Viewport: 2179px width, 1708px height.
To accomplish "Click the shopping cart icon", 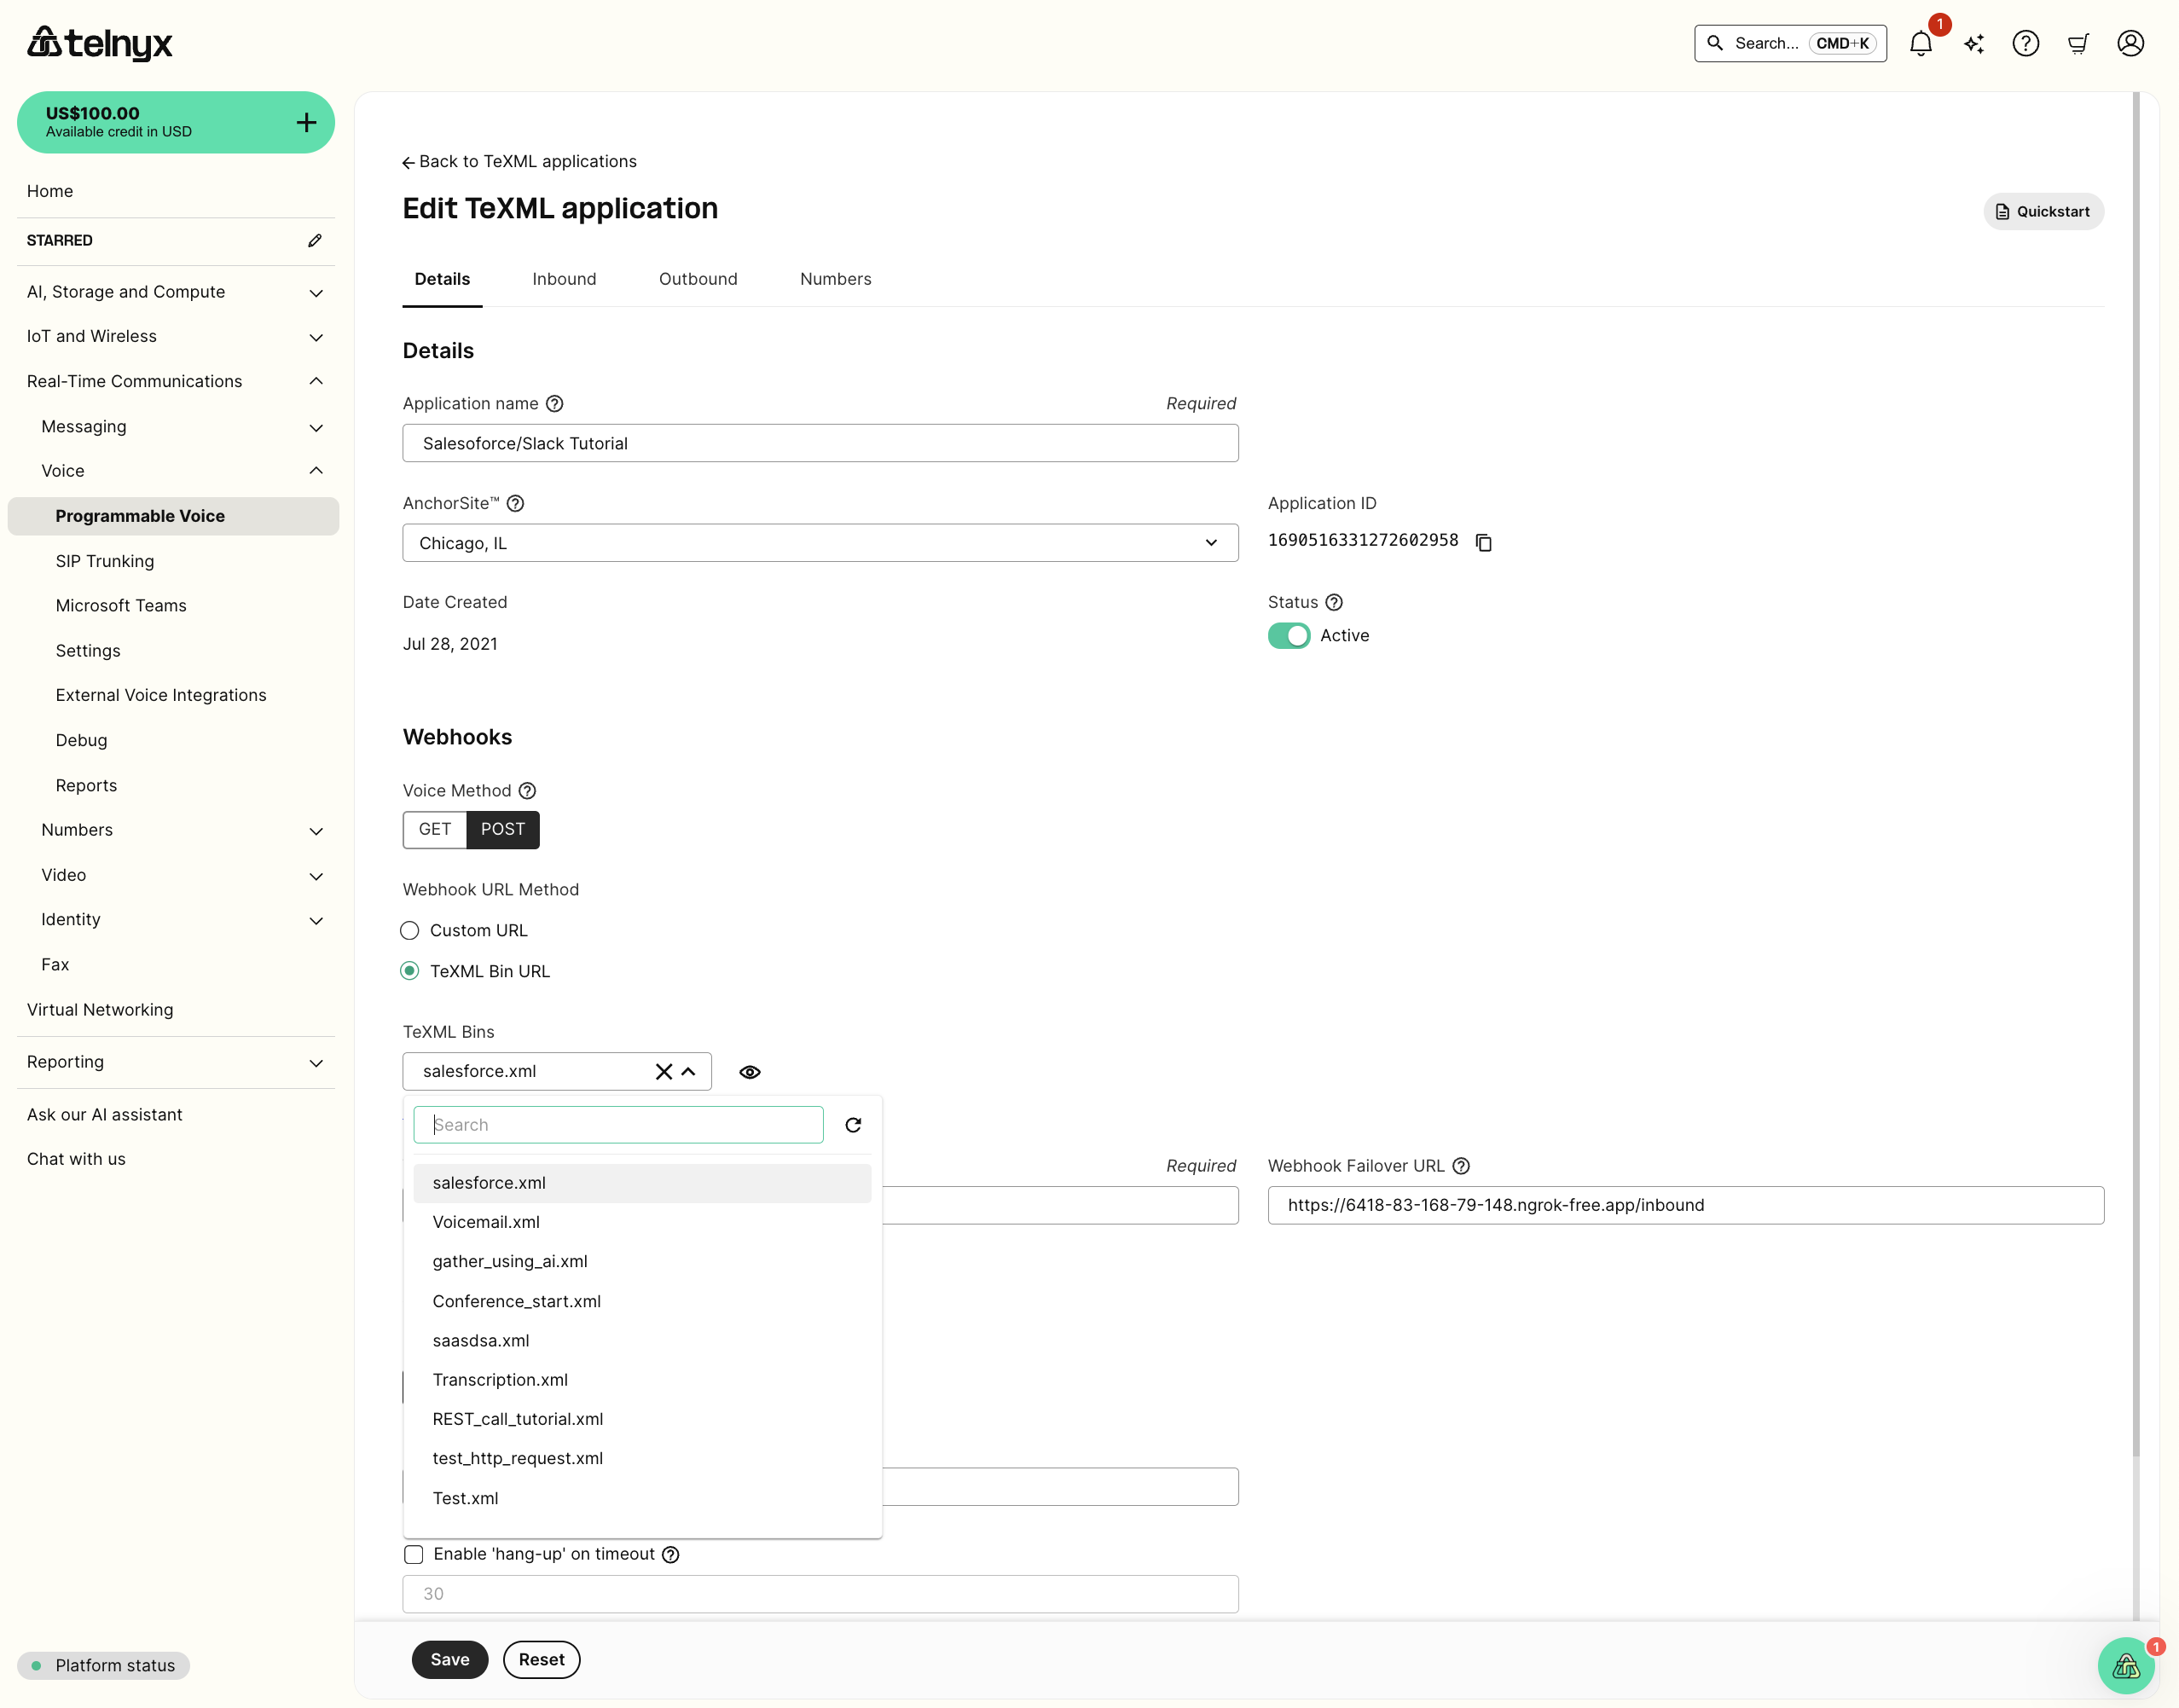I will pos(2078,43).
